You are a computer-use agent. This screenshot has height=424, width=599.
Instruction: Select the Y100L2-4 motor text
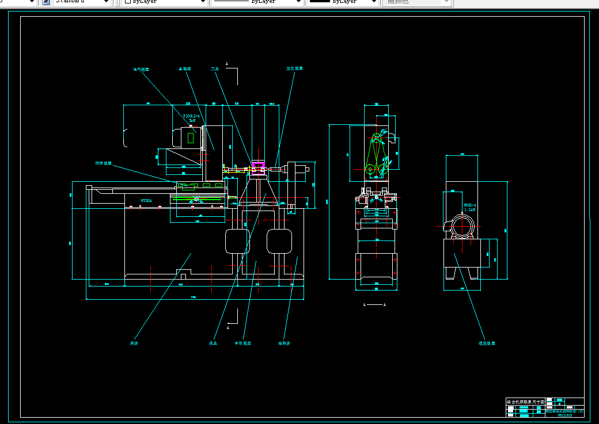191,116
